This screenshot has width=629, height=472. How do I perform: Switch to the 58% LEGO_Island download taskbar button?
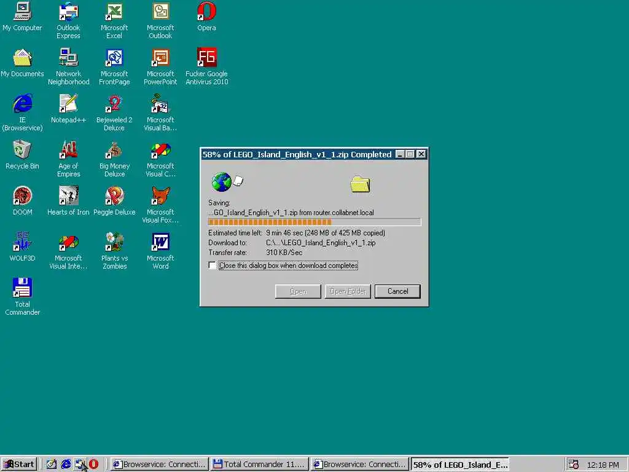coord(461,465)
